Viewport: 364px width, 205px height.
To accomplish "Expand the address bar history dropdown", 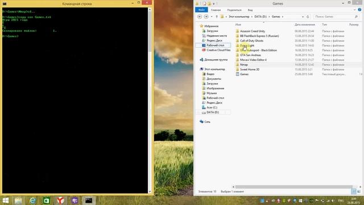I will click(x=303, y=17).
